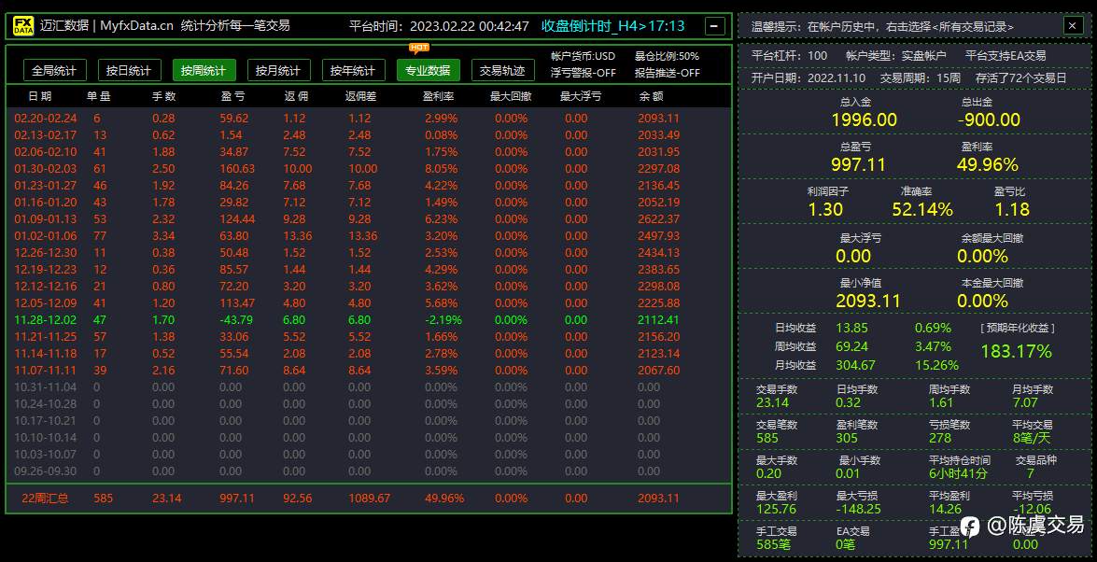The image size is (1097, 562).
Task: Click the FX DATA logo icon
Action: 23,26
